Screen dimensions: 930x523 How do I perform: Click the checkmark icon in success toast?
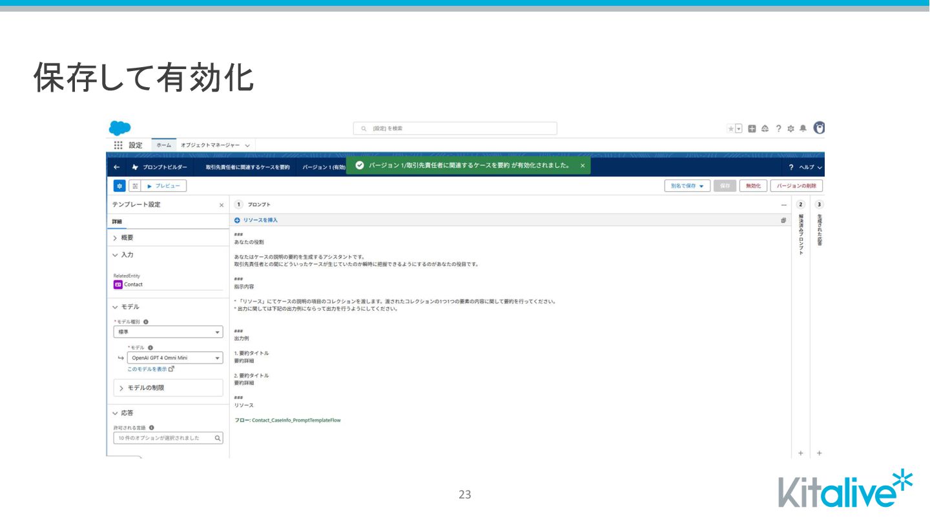tap(360, 165)
